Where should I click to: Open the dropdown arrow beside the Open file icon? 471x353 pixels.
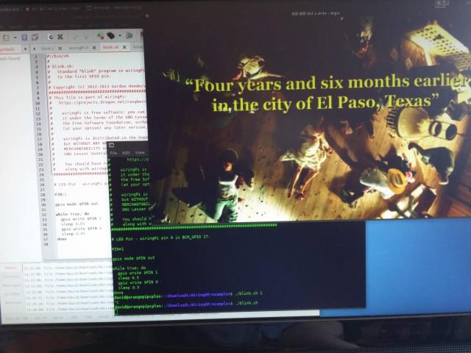(x=15, y=38)
